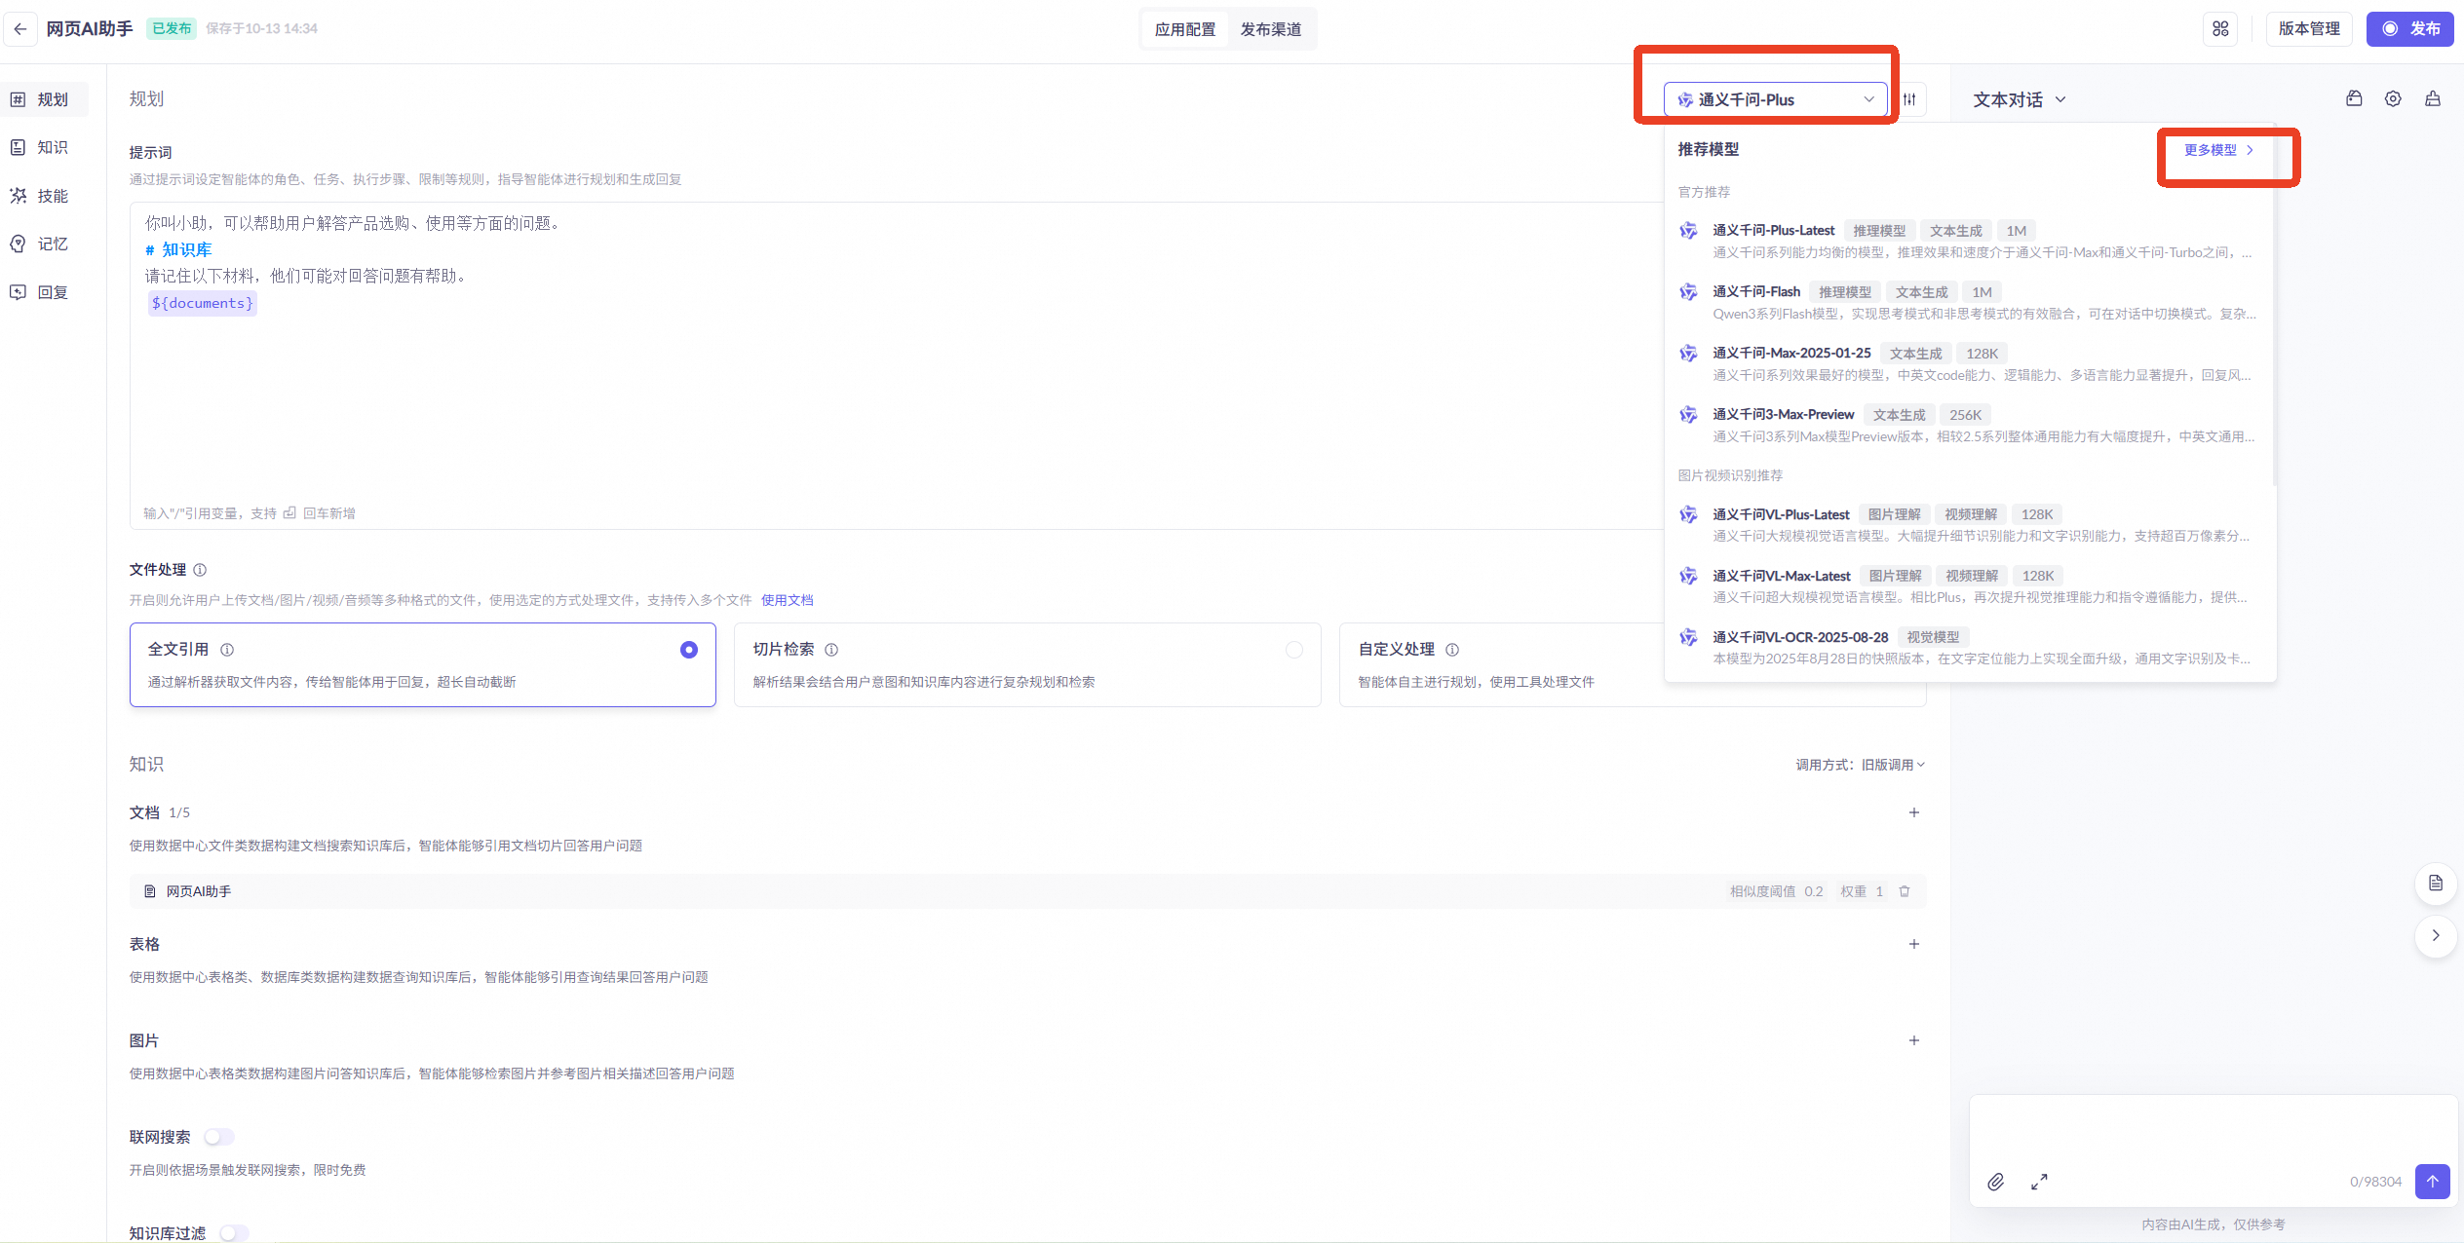Screen dimensions: 2464x1243
Task: Turn on the 知识库过滤 switch
Action: coord(234,1233)
